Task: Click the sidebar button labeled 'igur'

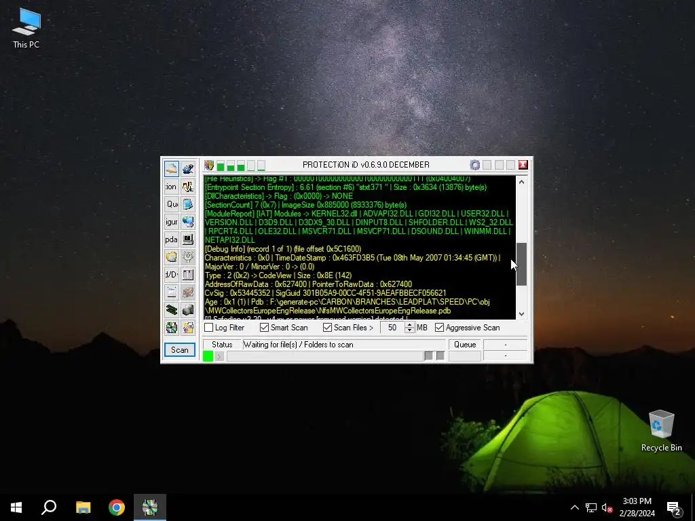Action: 172,222
